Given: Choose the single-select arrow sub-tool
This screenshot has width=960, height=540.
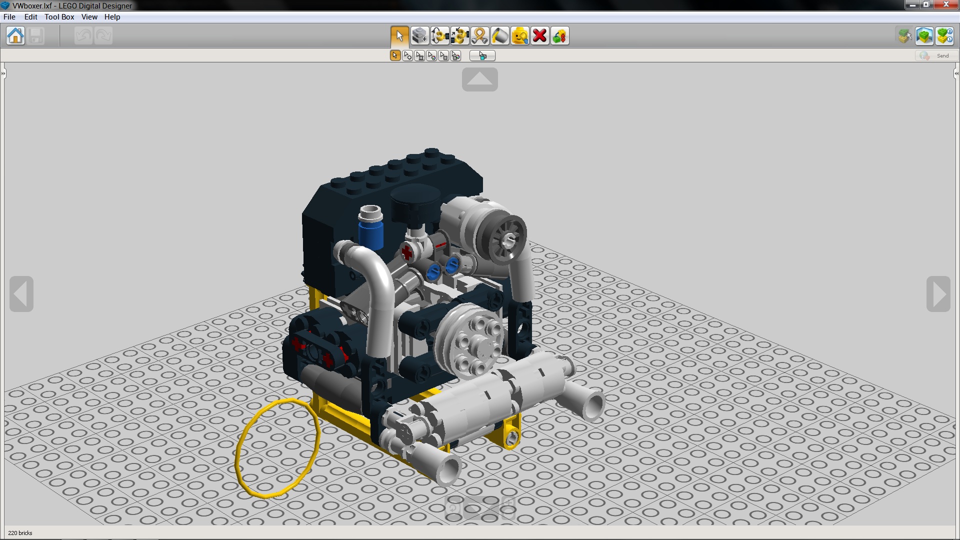Looking at the screenshot, I should (x=395, y=55).
